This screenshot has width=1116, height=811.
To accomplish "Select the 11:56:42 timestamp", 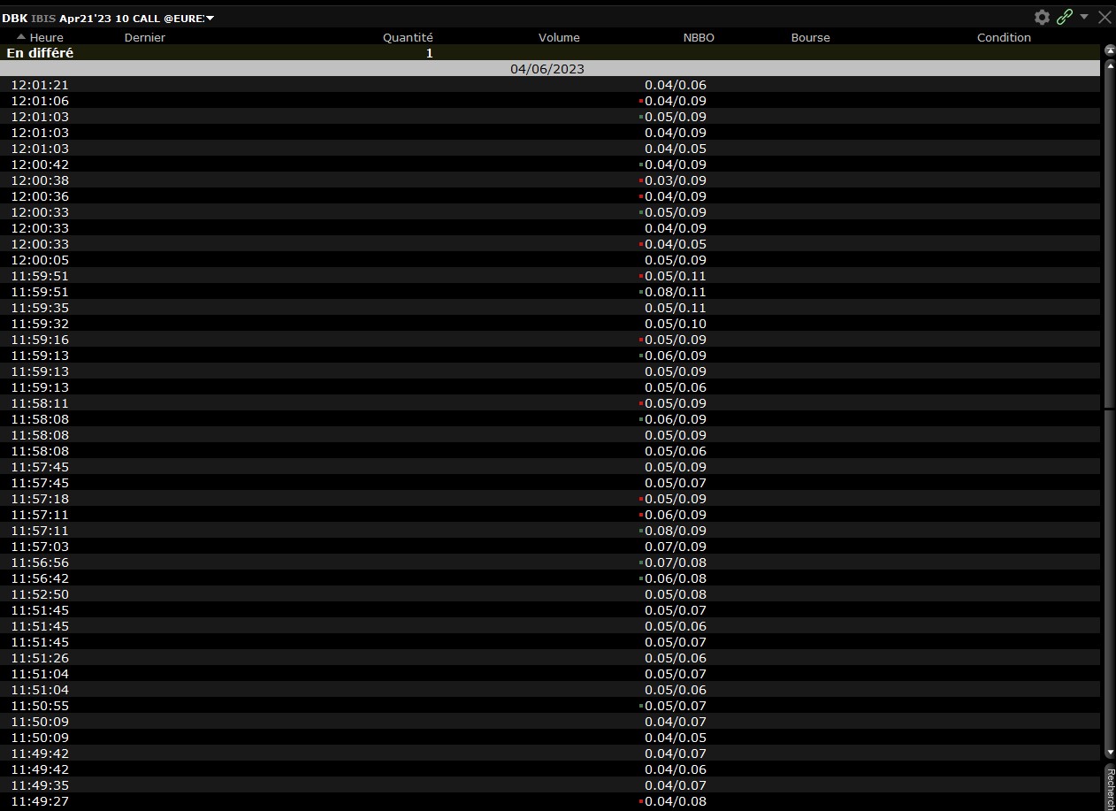I will point(40,578).
